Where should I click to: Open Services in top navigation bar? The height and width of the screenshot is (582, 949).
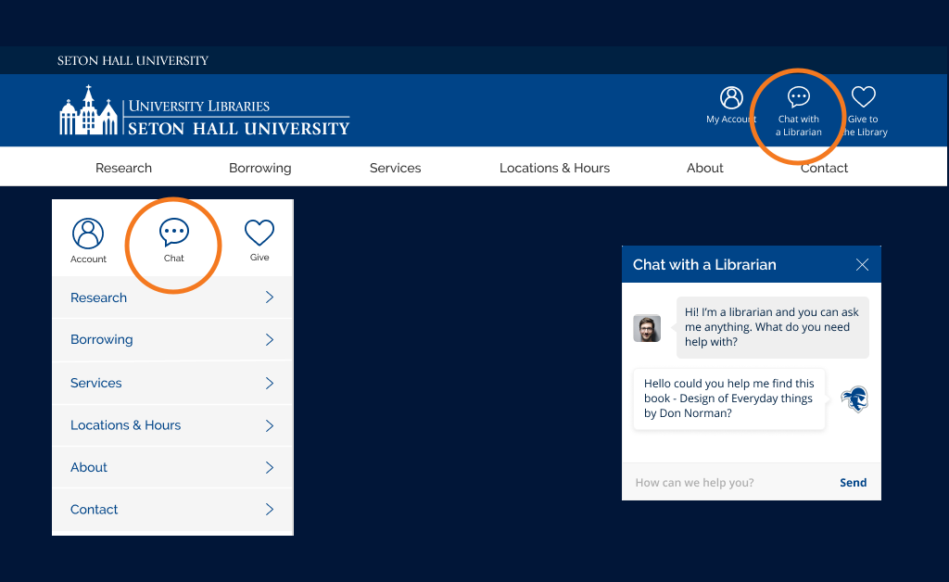[x=395, y=168]
